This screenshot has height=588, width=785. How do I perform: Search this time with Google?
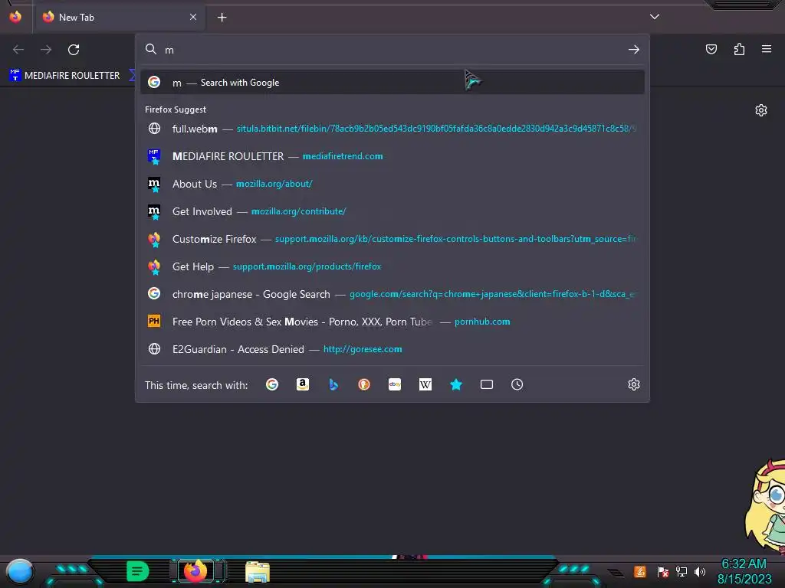[x=272, y=384]
